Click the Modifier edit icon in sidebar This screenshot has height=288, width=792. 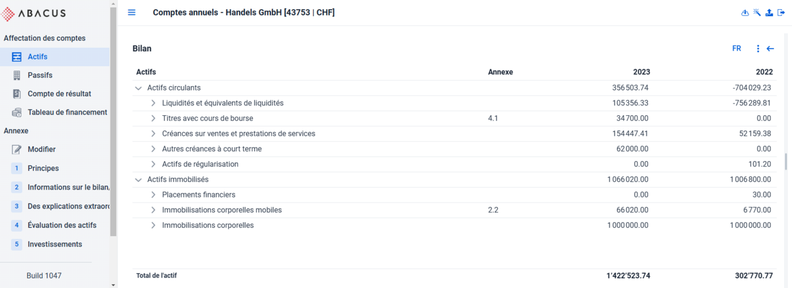tap(17, 149)
